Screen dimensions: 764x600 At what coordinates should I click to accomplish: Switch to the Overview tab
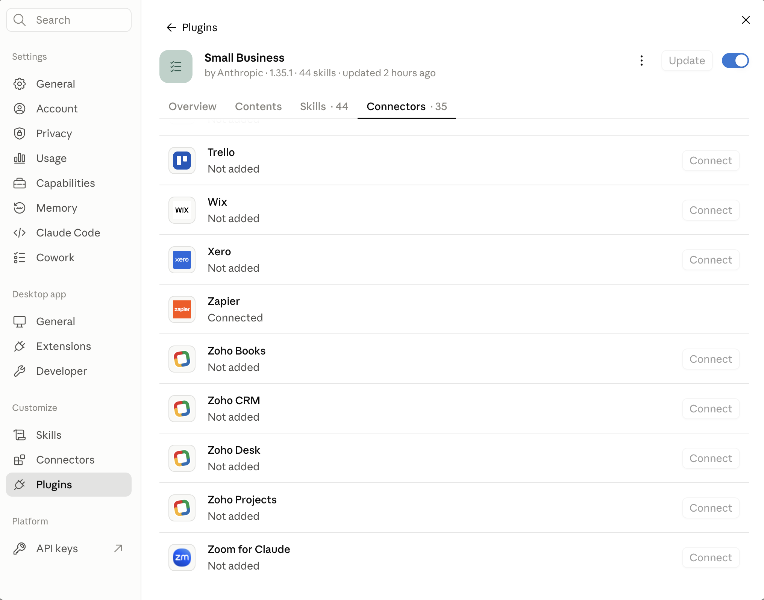[193, 106]
